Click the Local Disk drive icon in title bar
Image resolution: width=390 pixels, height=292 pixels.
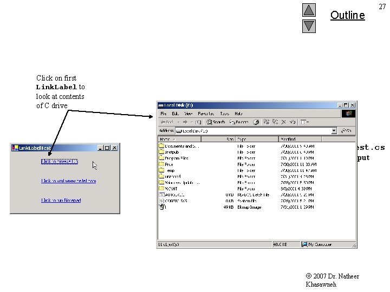[161, 105]
